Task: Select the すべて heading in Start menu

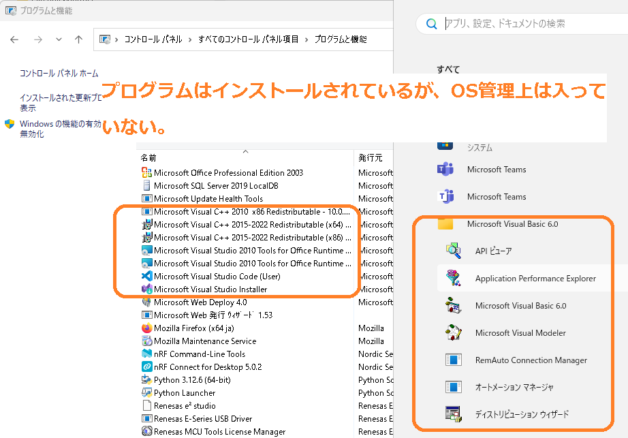Action: (448, 69)
